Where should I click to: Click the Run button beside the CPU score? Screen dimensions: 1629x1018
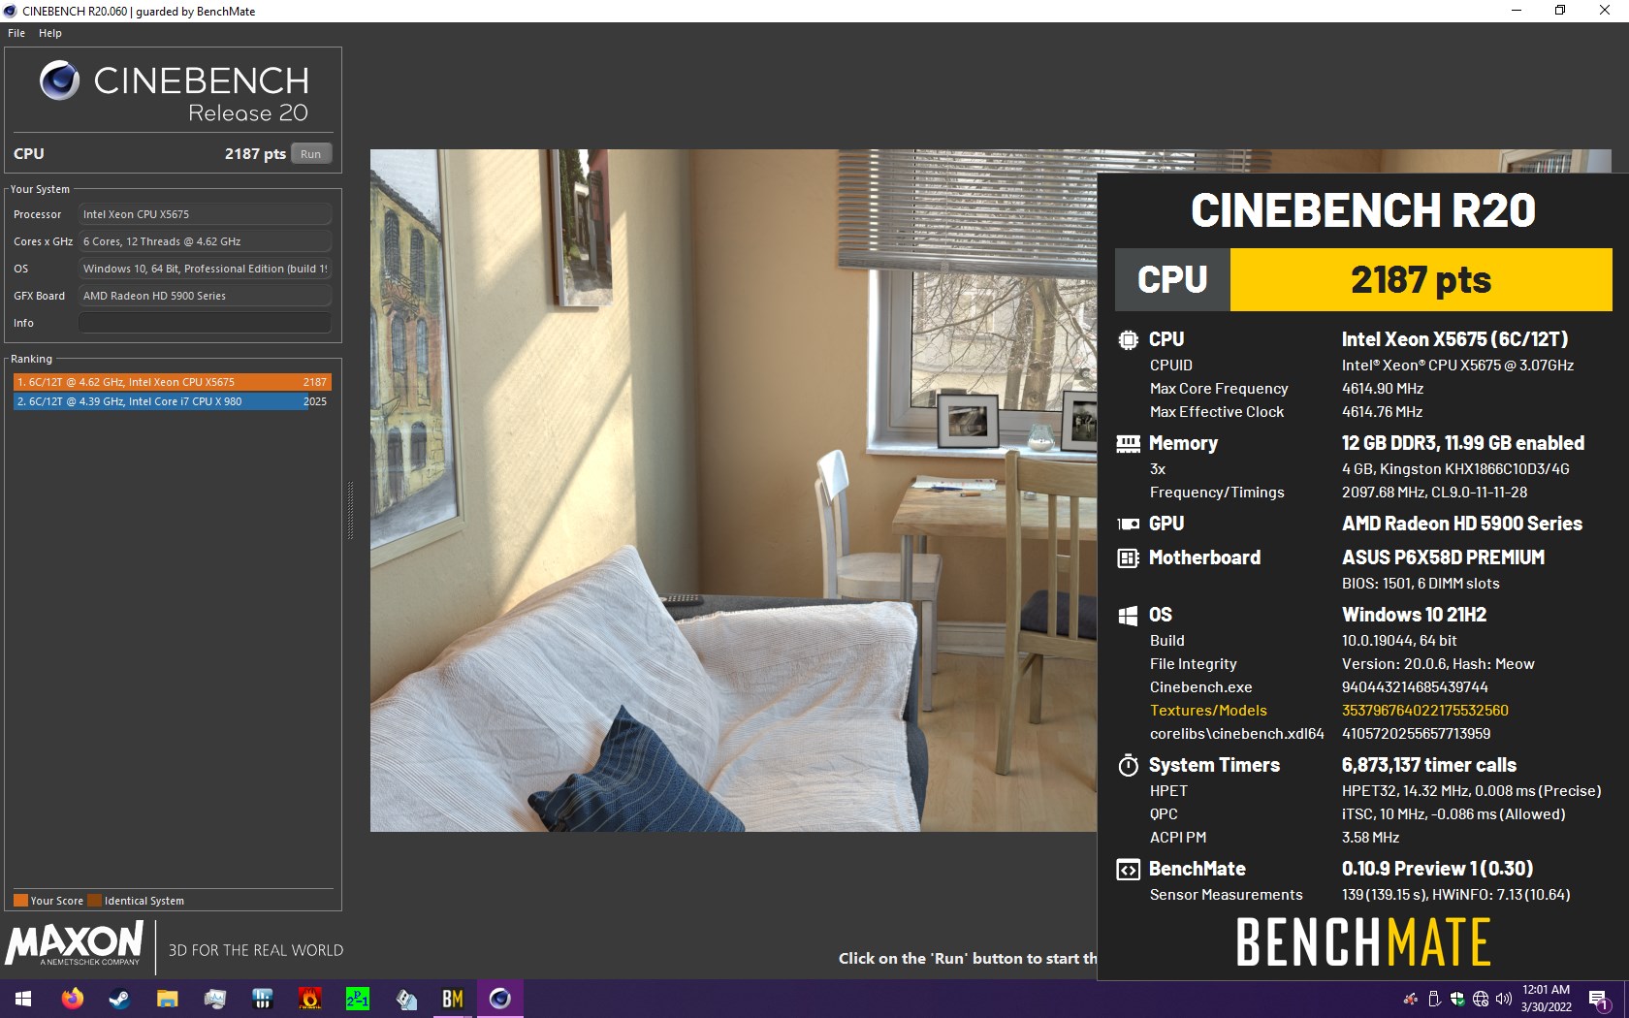[310, 154]
